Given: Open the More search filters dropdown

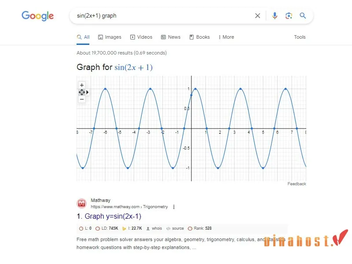Looking at the screenshot, I should coord(226,37).
